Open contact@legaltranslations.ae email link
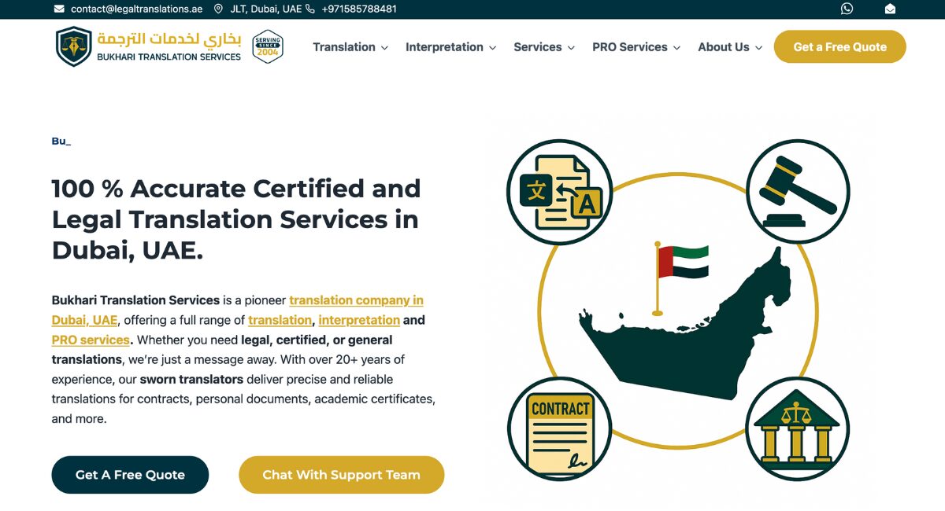Viewport: 945px width, 511px height. (x=136, y=9)
